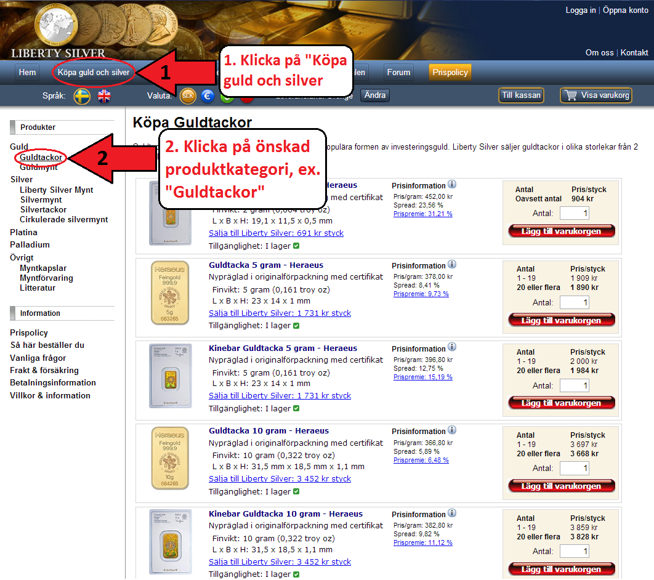Click Prispremie: 6,48 % link
Viewport: 654px width, 580px height.
click(x=421, y=460)
